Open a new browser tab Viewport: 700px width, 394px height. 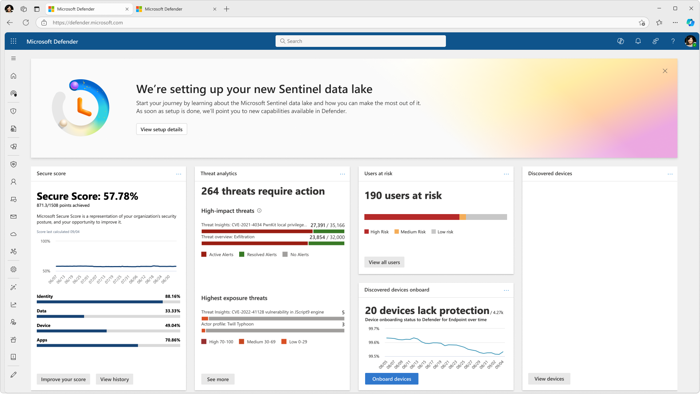[226, 9]
